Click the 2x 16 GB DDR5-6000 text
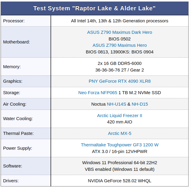Screen dimensions: 191x188 (119, 63)
